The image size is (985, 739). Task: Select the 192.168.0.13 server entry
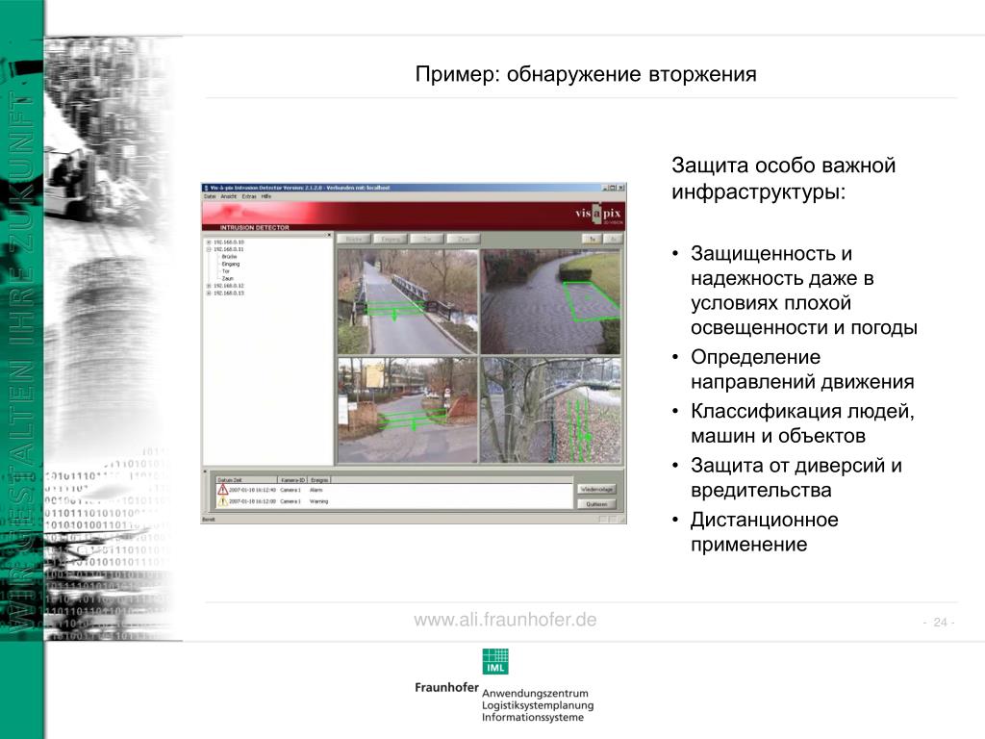click(229, 293)
